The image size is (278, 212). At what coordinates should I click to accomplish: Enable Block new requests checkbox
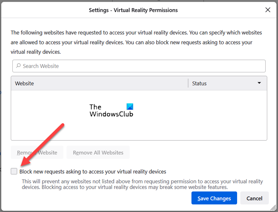14,171
